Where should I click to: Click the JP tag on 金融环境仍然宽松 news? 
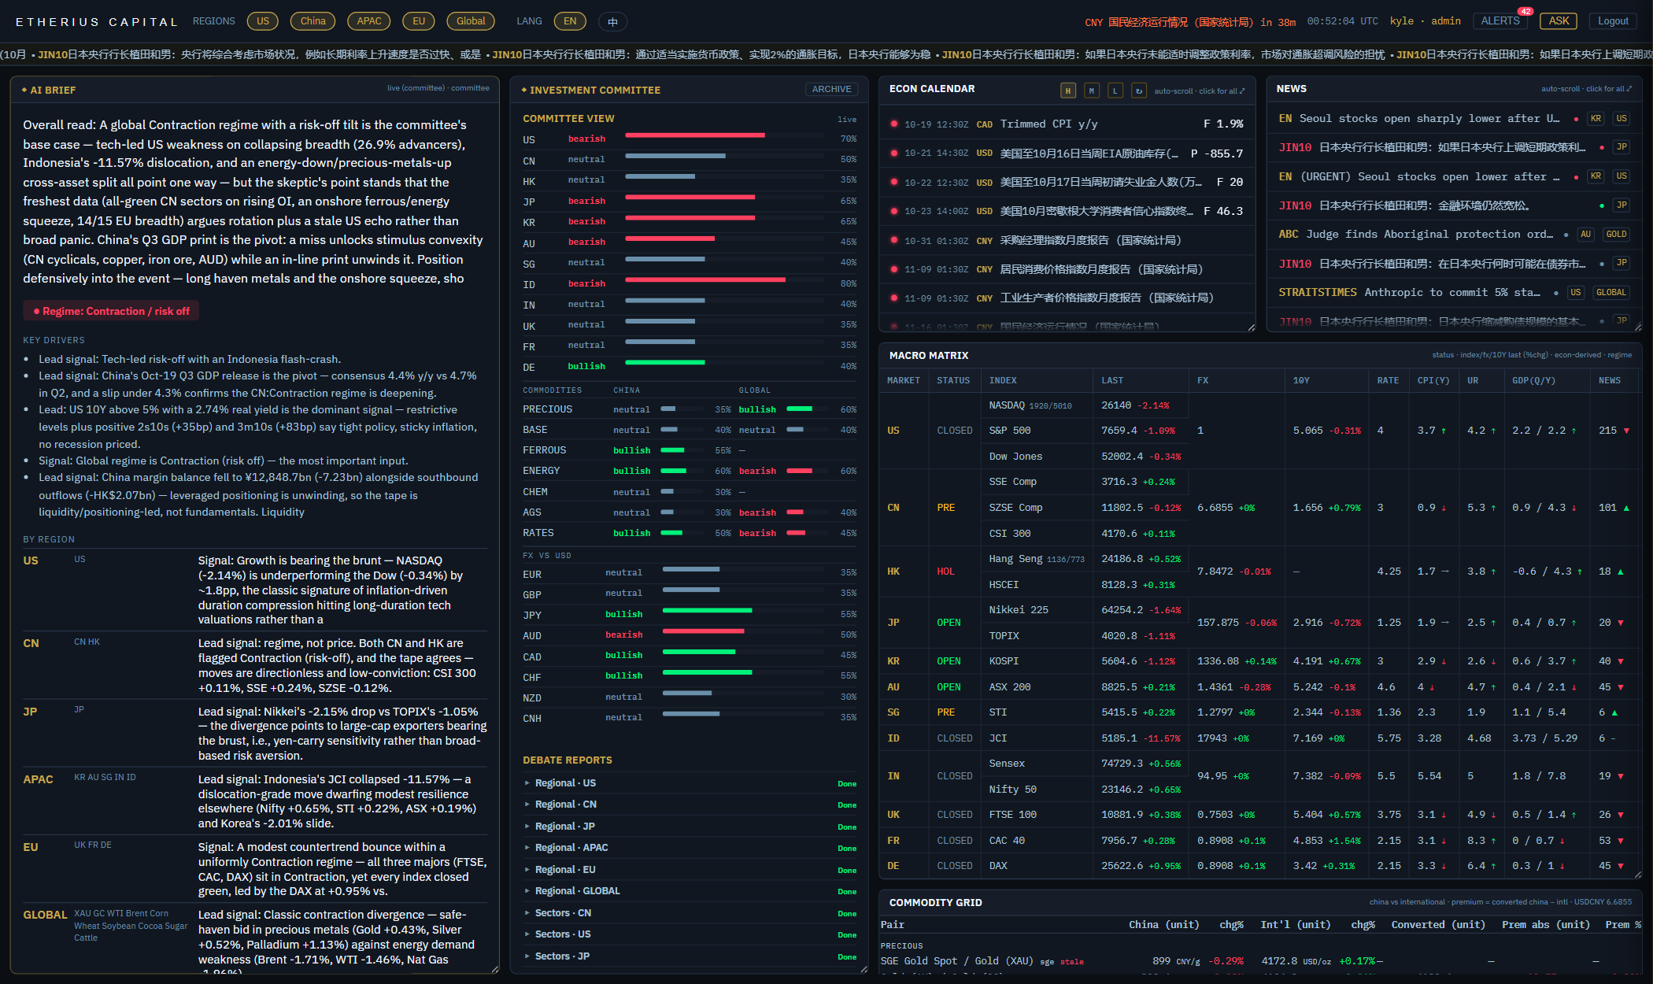point(1622,205)
